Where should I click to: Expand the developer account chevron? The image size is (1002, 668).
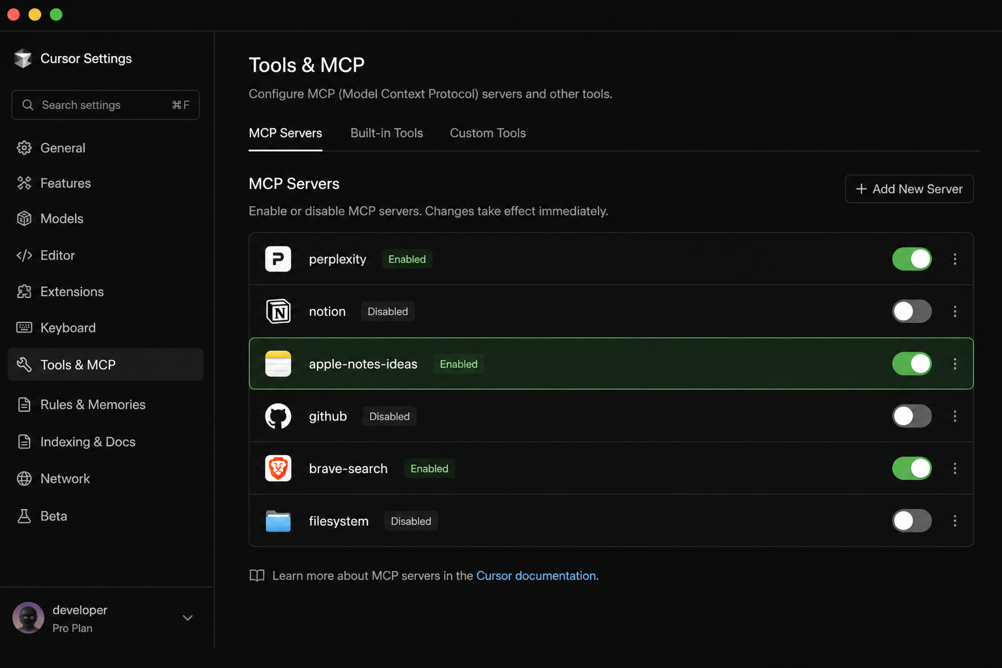click(188, 618)
